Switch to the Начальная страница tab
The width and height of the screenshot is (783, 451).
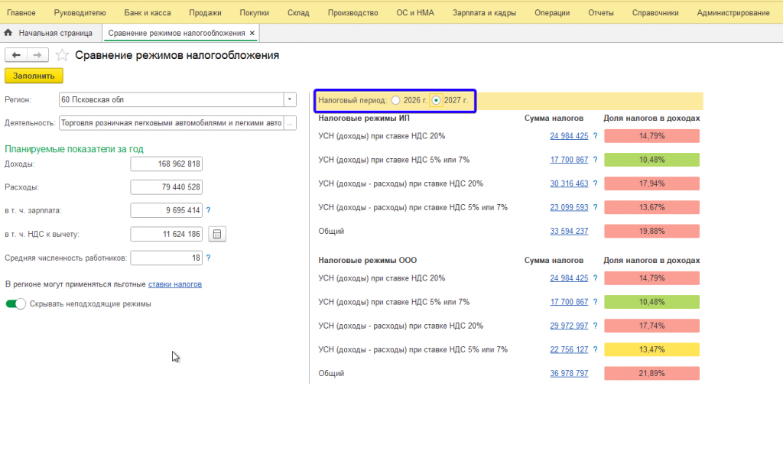coord(55,33)
